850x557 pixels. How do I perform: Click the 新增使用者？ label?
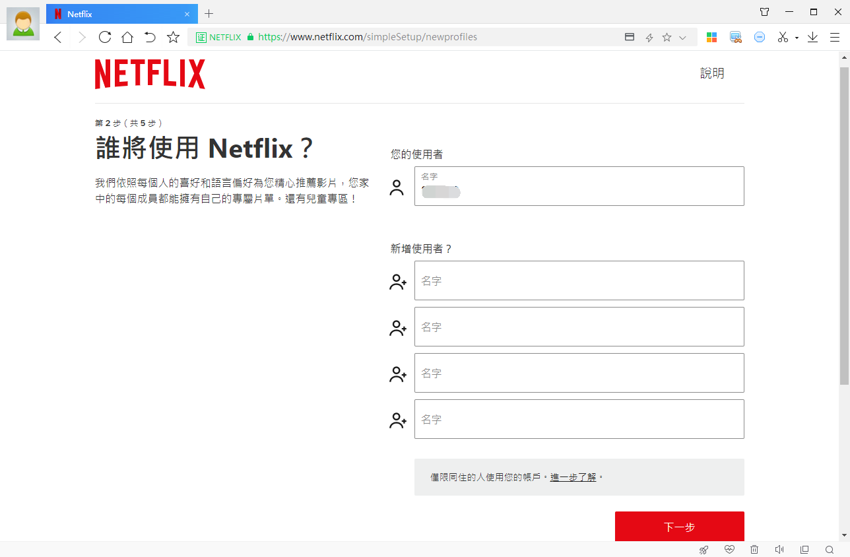tap(422, 249)
